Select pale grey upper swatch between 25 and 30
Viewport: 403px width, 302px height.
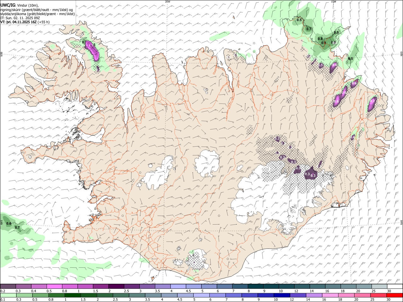click(379, 286)
